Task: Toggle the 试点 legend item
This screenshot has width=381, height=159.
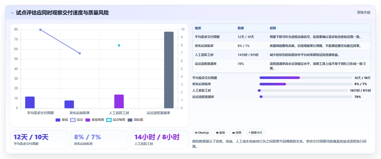Action: tap(77, 120)
